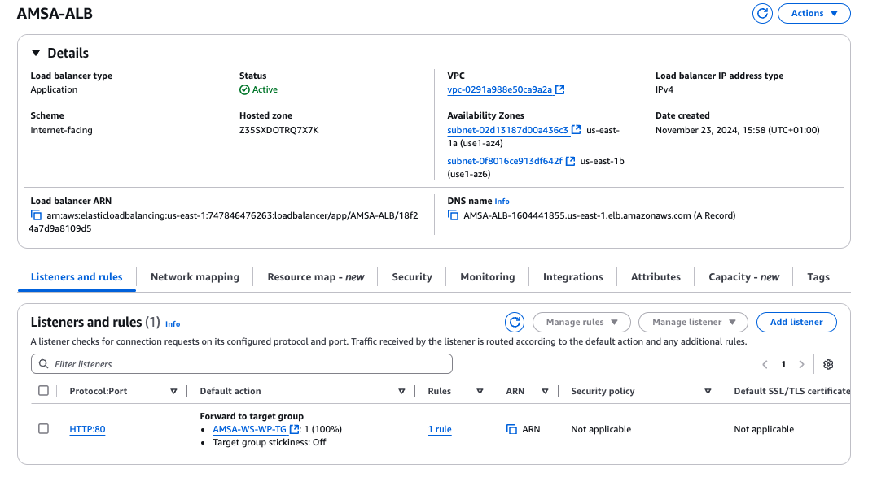
Task: Click the listeners table settings gear
Action: click(x=828, y=364)
